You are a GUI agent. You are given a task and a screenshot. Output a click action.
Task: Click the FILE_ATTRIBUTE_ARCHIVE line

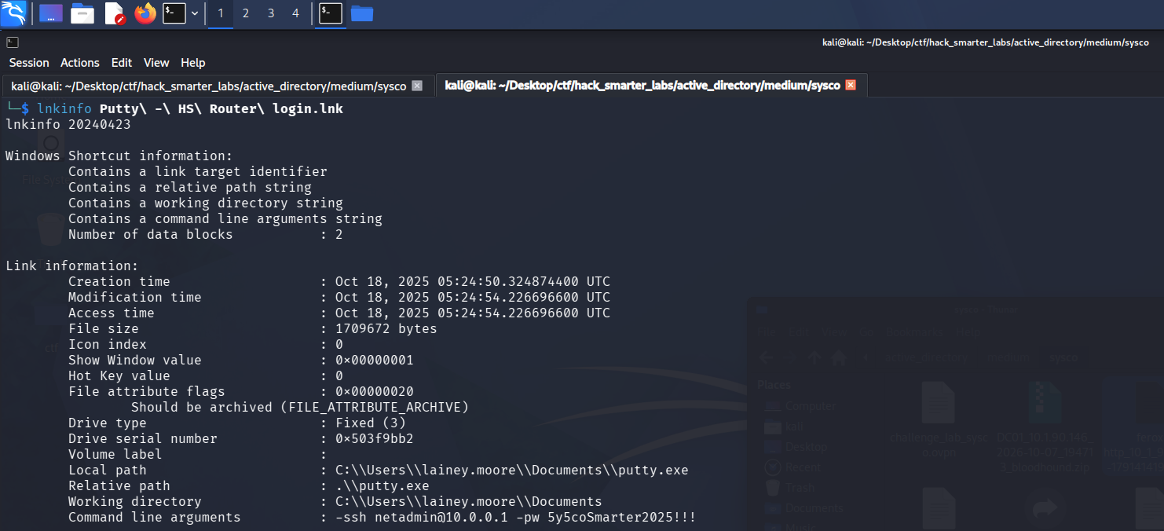point(300,407)
